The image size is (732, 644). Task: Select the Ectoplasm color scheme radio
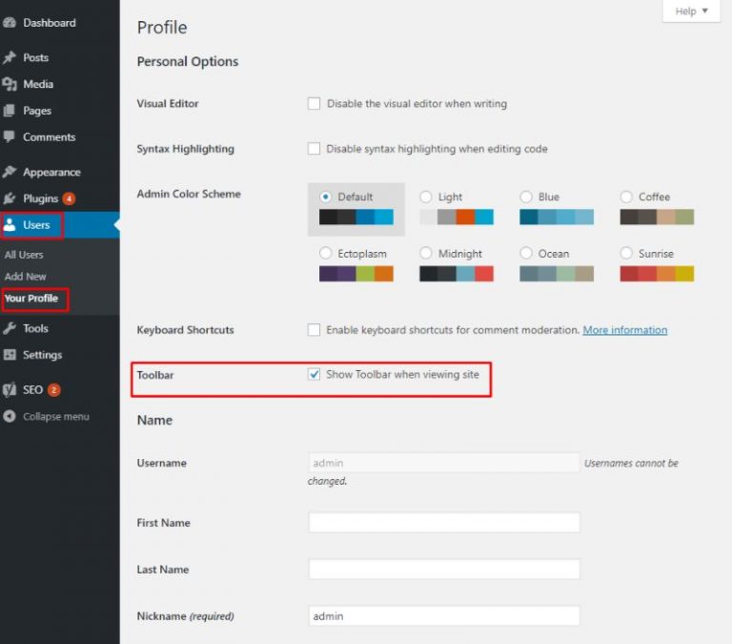pyautogui.click(x=326, y=253)
